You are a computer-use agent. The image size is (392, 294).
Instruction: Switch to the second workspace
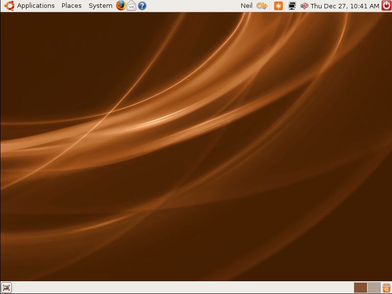[x=373, y=287]
